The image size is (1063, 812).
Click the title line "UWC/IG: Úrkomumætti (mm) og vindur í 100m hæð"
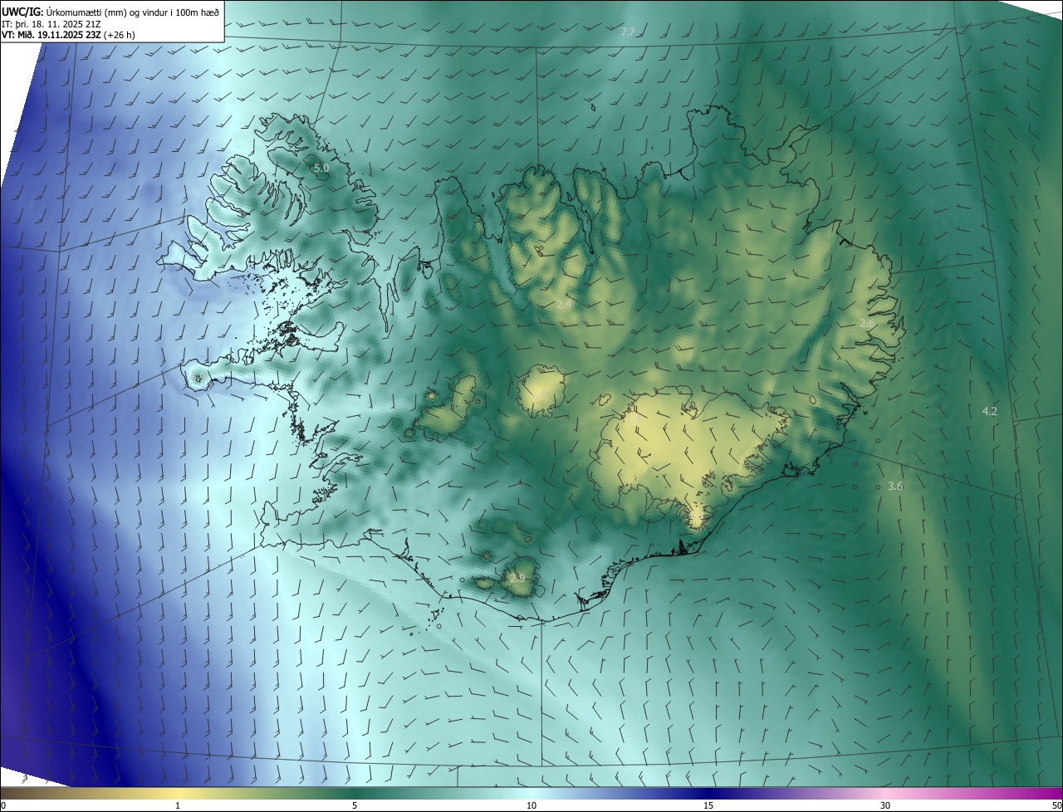(x=110, y=12)
